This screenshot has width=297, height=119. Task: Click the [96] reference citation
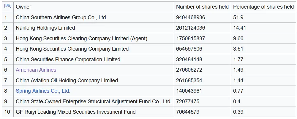tap(8, 6)
